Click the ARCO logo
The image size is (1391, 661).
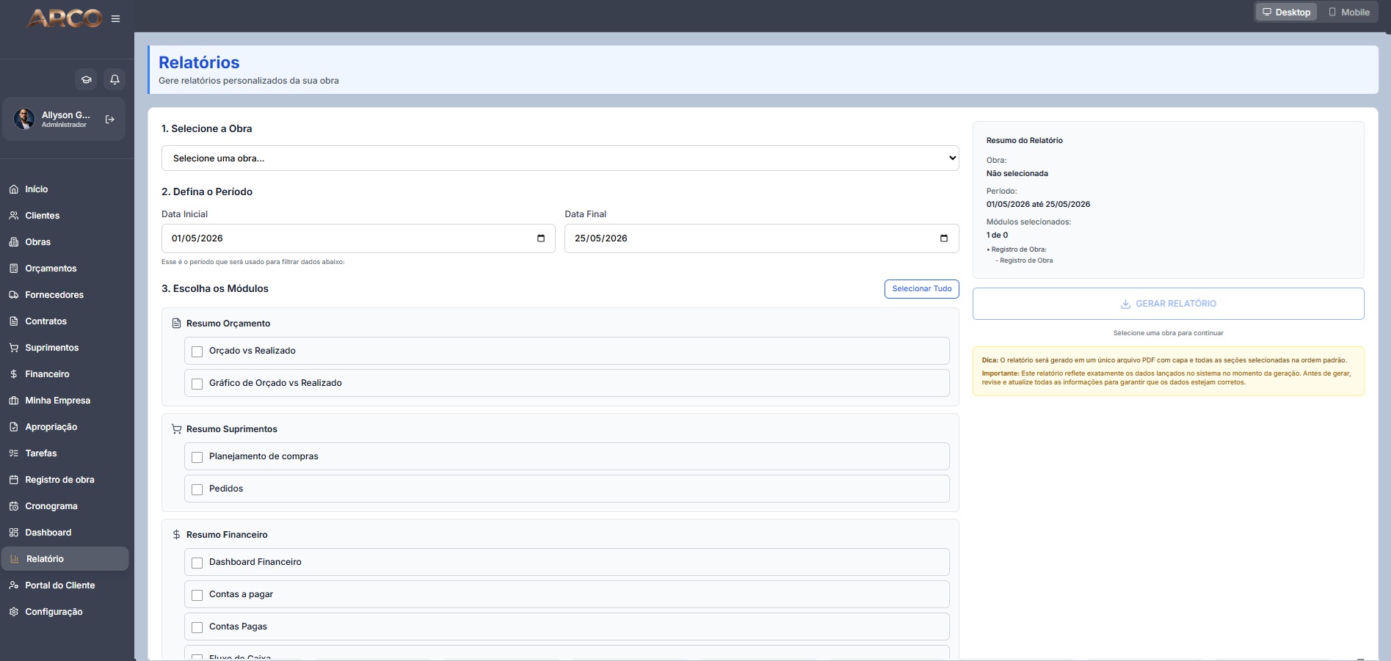[65, 18]
